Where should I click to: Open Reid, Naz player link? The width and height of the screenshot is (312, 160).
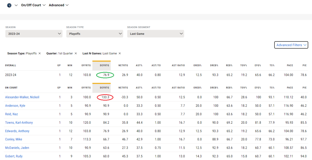coord(12,114)
